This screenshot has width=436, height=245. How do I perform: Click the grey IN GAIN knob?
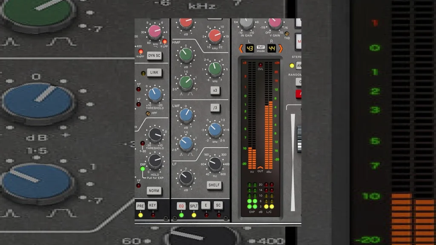[247, 23]
